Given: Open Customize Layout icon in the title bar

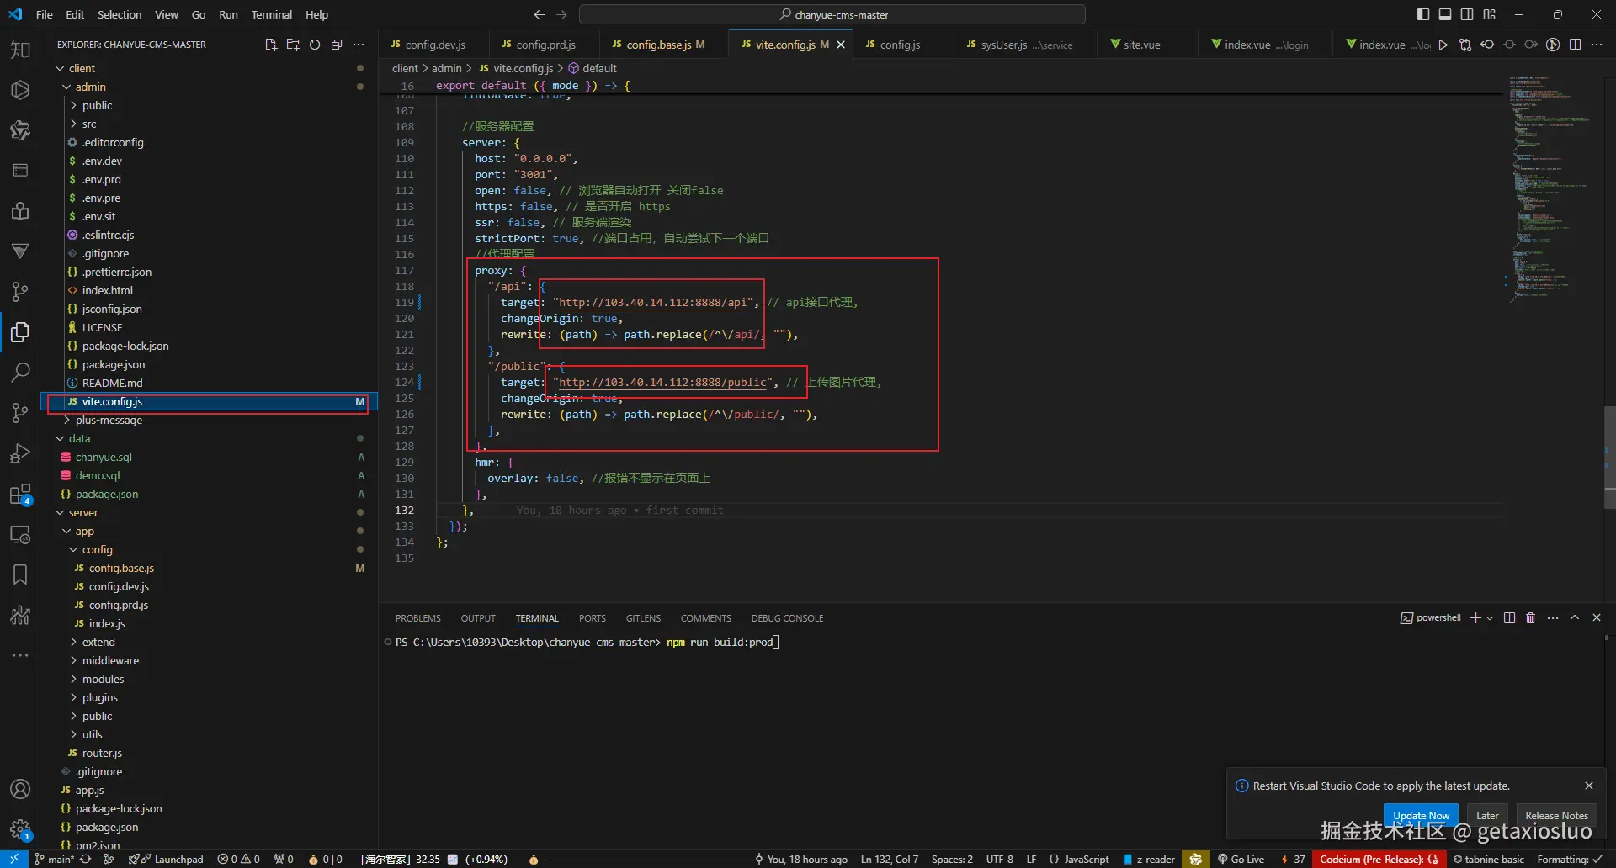Looking at the screenshot, I should click(1490, 14).
